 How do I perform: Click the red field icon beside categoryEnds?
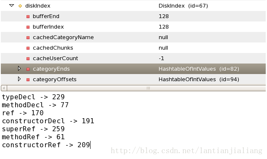(28, 69)
